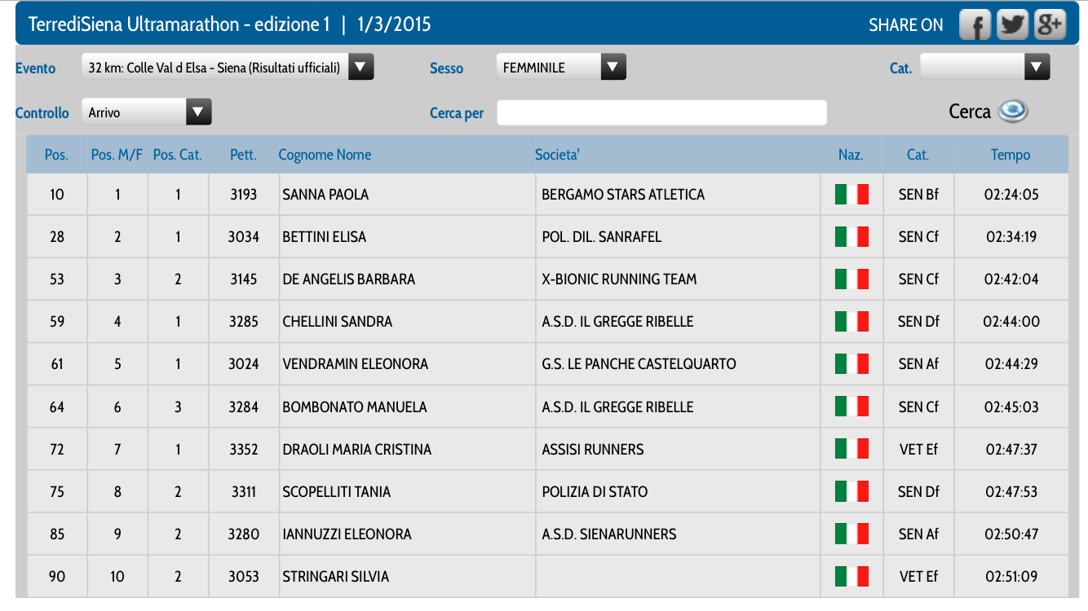Click X-BIONIC RUNNING TEAM club

(x=619, y=279)
